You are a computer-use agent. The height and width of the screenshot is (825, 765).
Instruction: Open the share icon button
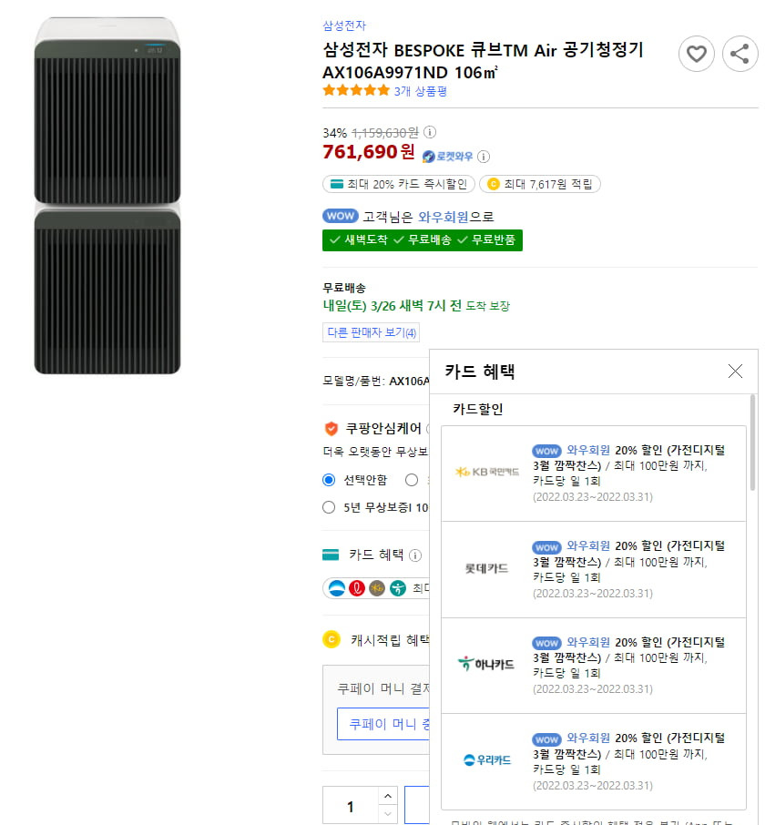[739, 54]
